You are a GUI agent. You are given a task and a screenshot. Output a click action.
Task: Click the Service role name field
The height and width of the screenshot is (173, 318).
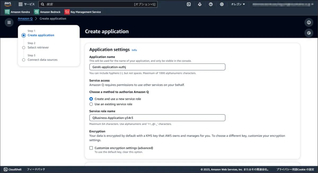[x=157, y=118]
